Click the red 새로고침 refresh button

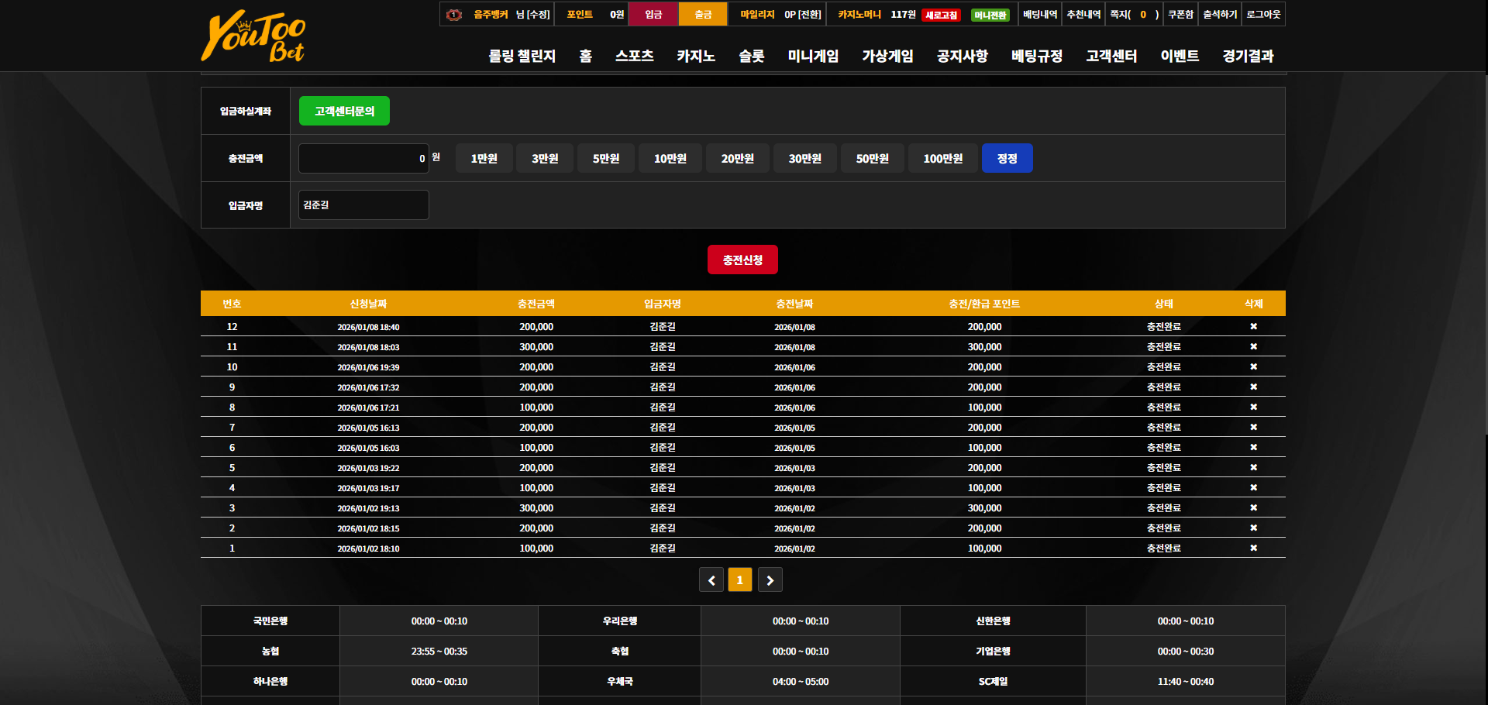pyautogui.click(x=942, y=15)
